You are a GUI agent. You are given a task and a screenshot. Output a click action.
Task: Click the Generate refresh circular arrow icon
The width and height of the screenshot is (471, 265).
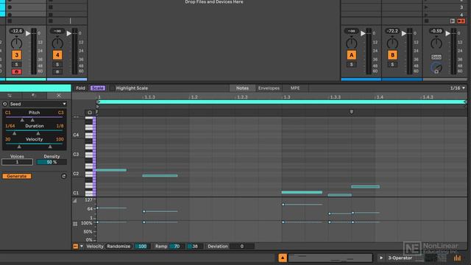tap(64, 177)
